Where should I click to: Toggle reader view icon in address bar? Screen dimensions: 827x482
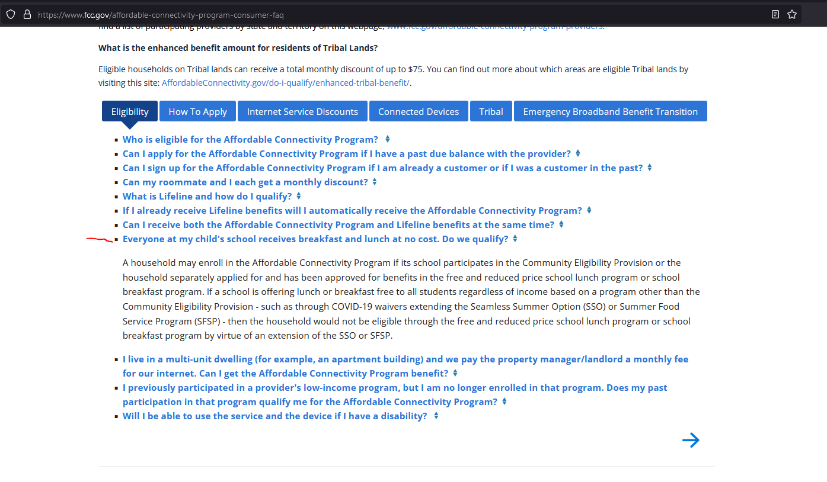point(775,14)
